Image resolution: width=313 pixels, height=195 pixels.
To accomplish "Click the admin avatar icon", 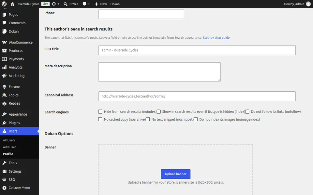I will [308, 4].
